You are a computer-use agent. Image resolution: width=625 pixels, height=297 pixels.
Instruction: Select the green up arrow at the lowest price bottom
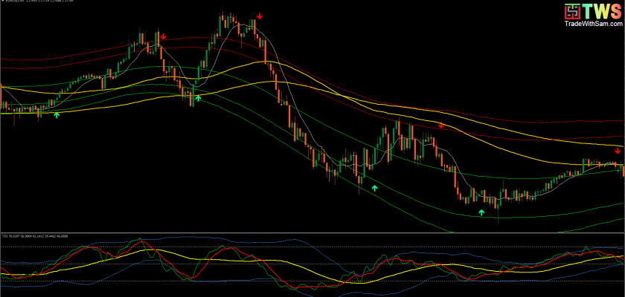tap(481, 212)
